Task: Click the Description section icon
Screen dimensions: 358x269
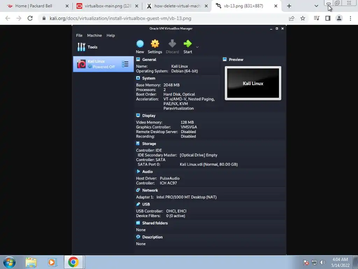Action: (138, 237)
